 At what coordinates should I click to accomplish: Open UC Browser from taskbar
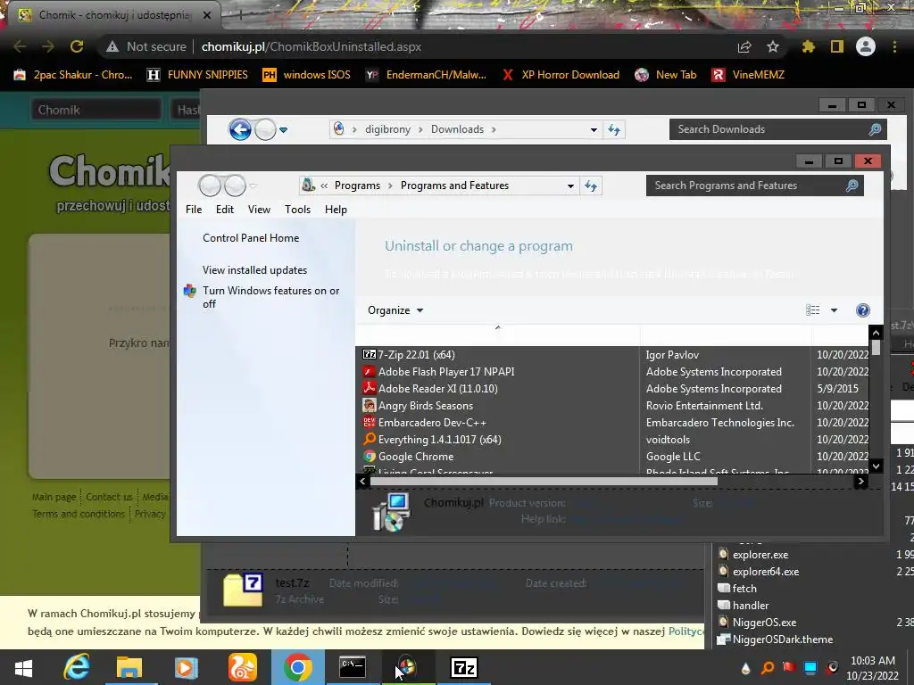coord(243,667)
